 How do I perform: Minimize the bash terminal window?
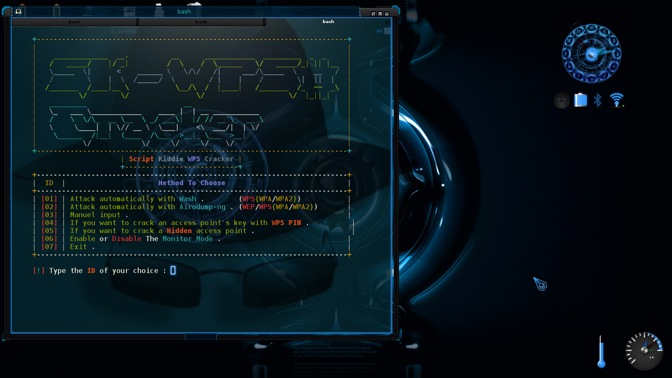373,14
